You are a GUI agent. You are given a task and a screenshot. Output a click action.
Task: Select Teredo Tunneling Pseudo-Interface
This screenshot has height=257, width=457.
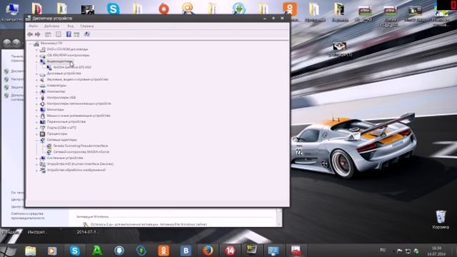[81, 146]
